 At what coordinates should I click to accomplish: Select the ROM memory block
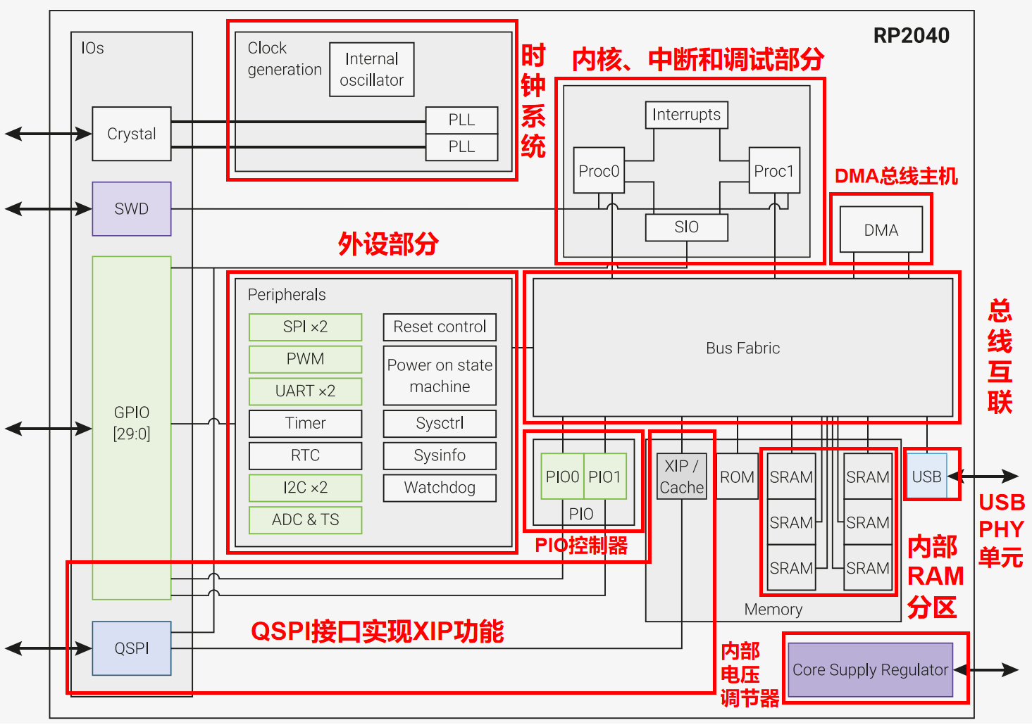[738, 477]
